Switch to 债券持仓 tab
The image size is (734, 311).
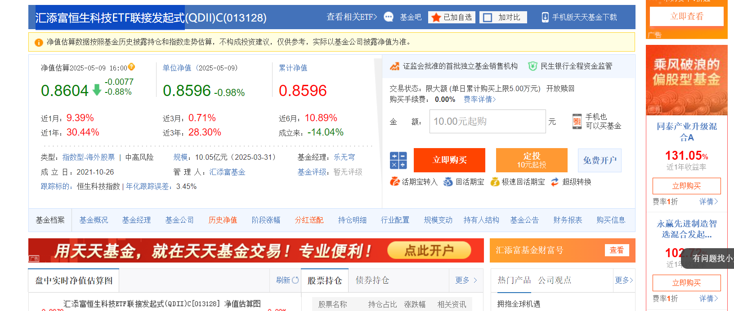[x=372, y=280]
